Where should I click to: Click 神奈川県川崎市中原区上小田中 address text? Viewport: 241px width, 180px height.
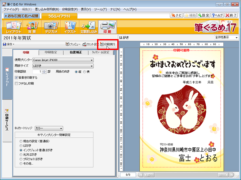[x=188, y=150]
